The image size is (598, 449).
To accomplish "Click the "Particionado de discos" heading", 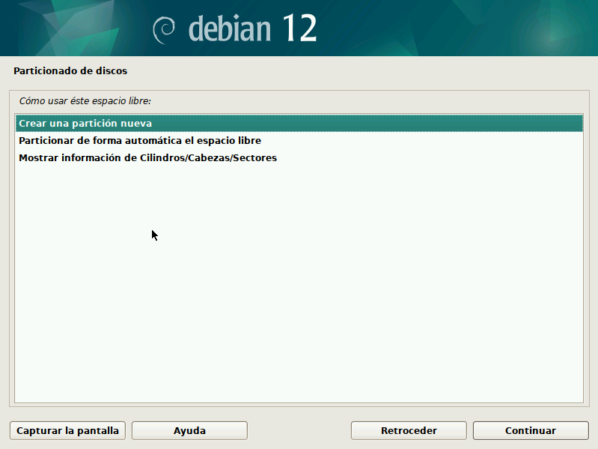I will click(70, 71).
